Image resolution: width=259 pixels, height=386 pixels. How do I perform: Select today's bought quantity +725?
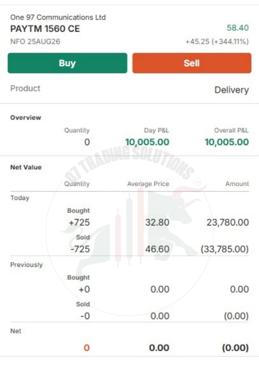pos(79,222)
